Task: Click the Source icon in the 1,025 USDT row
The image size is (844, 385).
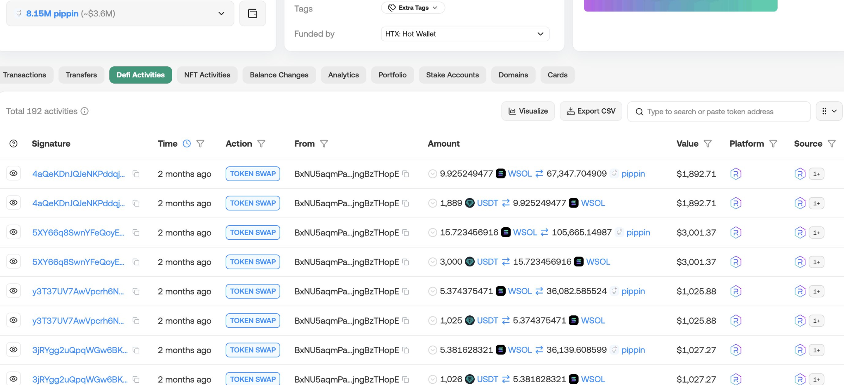Action: (800, 321)
